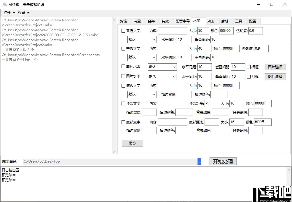The image size is (292, 202).
Task: Click the 顶部距离 field
Action: (x=212, y=103)
